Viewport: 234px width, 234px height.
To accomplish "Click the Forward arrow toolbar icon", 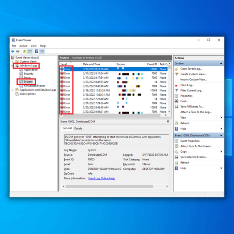I will point(18,51).
